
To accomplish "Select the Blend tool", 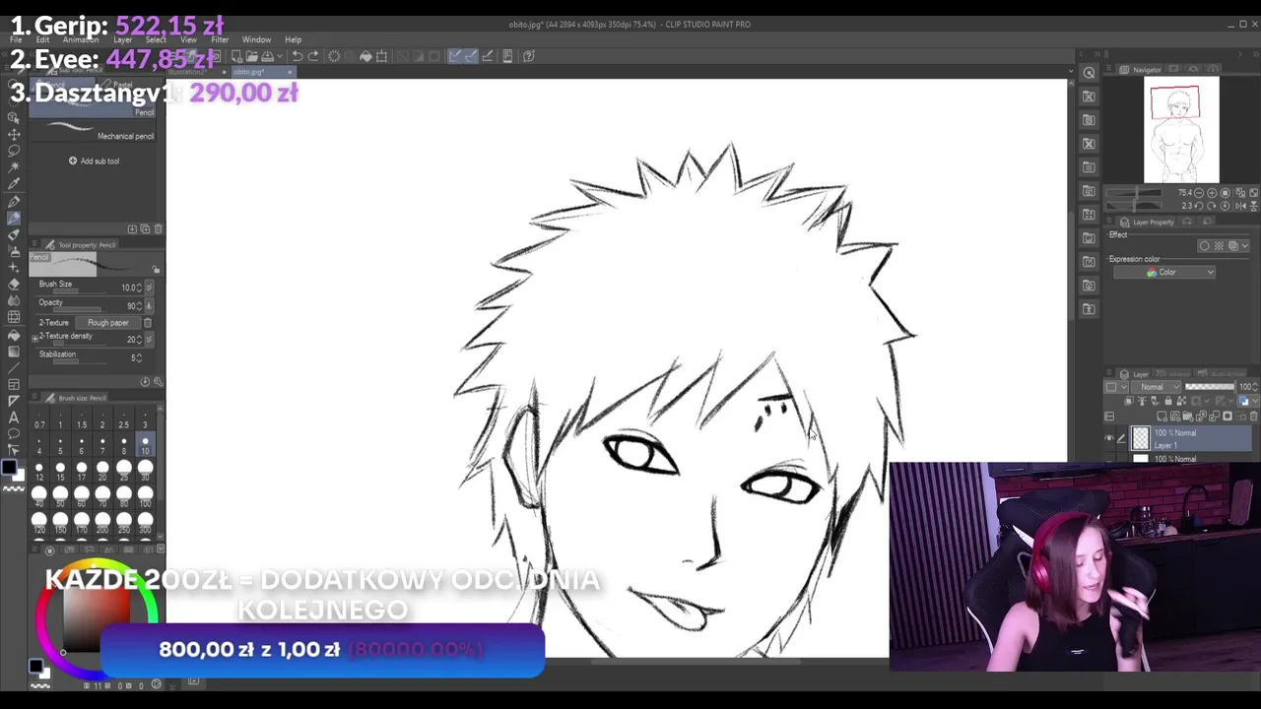I will tap(14, 300).
